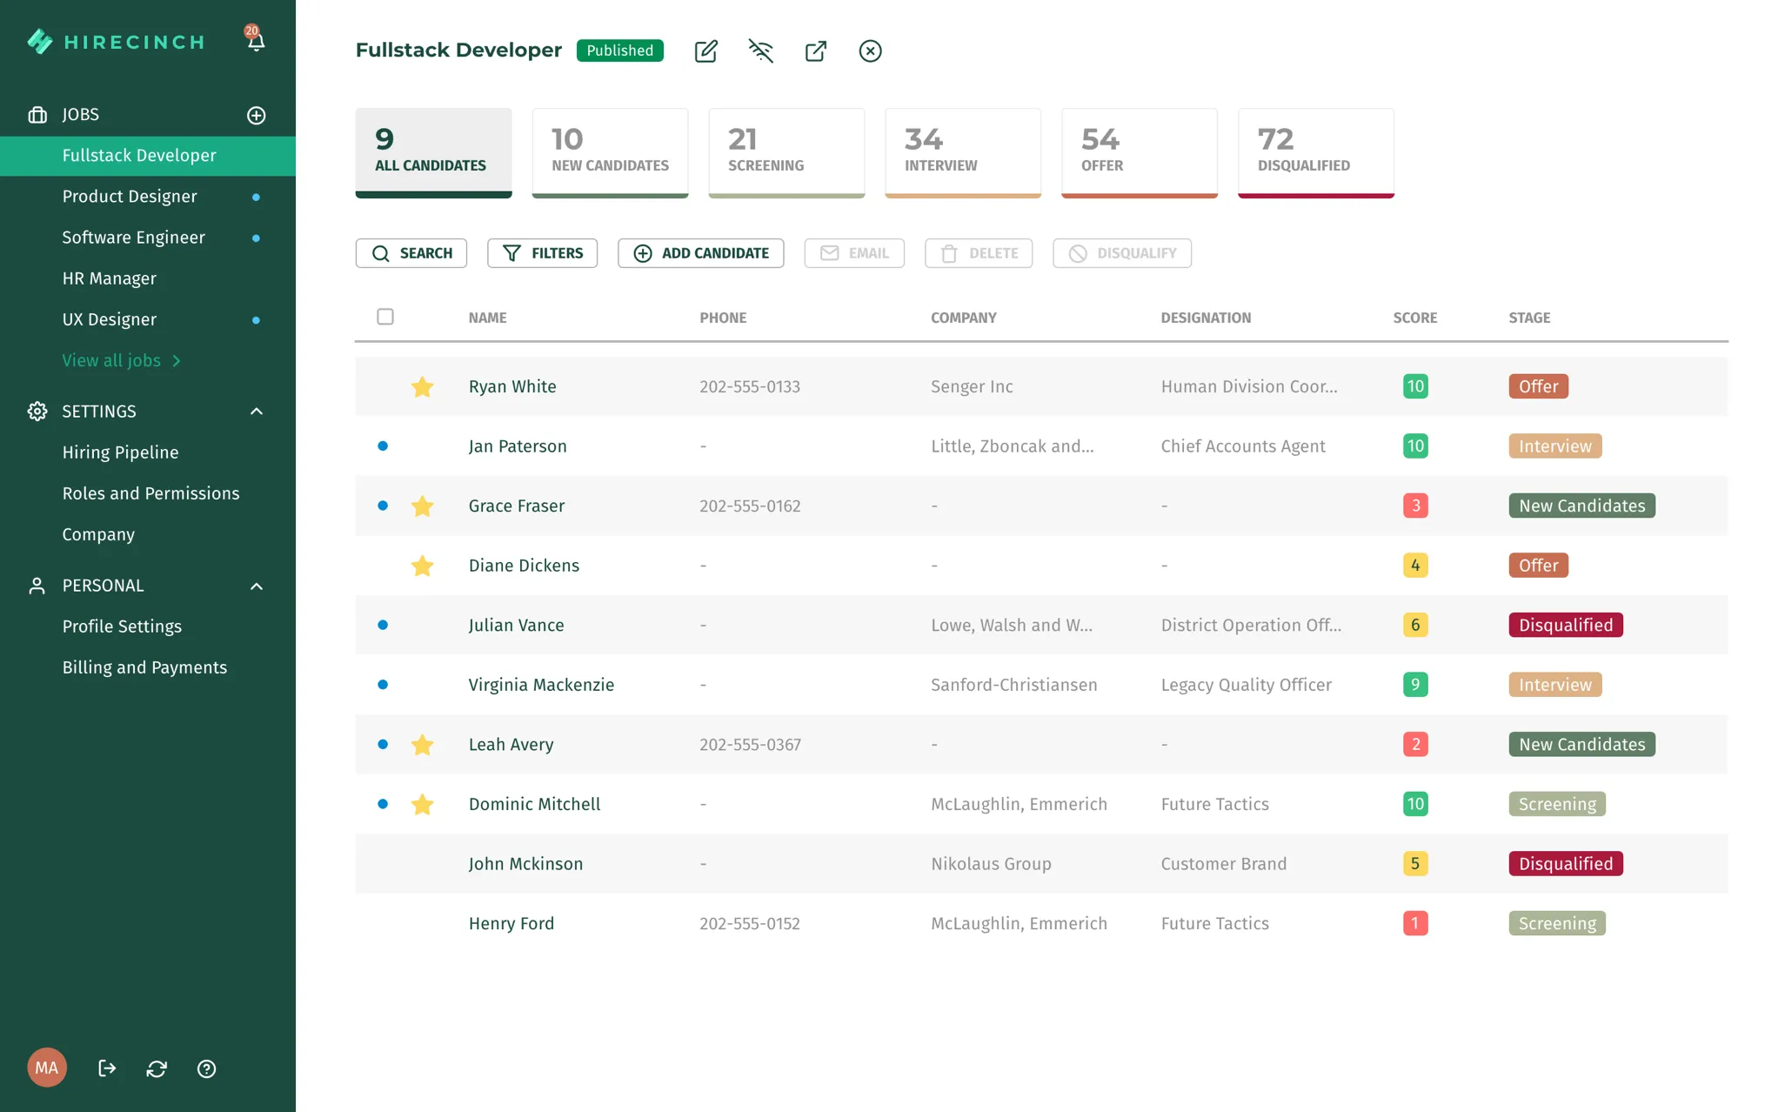The width and height of the screenshot is (1785, 1112).
Task: Click Grace Fraser's New Candidates stage badge
Action: (1581, 506)
